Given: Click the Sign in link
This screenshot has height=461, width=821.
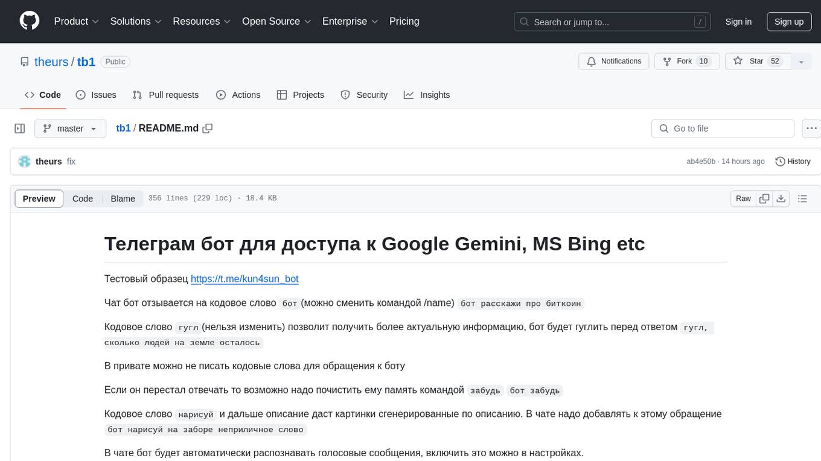Looking at the screenshot, I should coord(738,22).
